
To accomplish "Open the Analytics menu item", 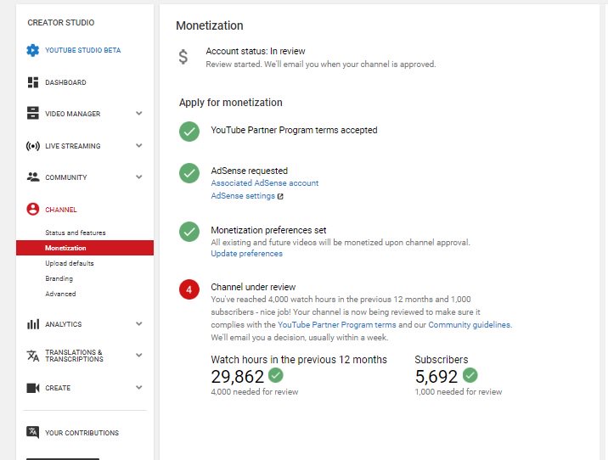I will click(x=63, y=324).
